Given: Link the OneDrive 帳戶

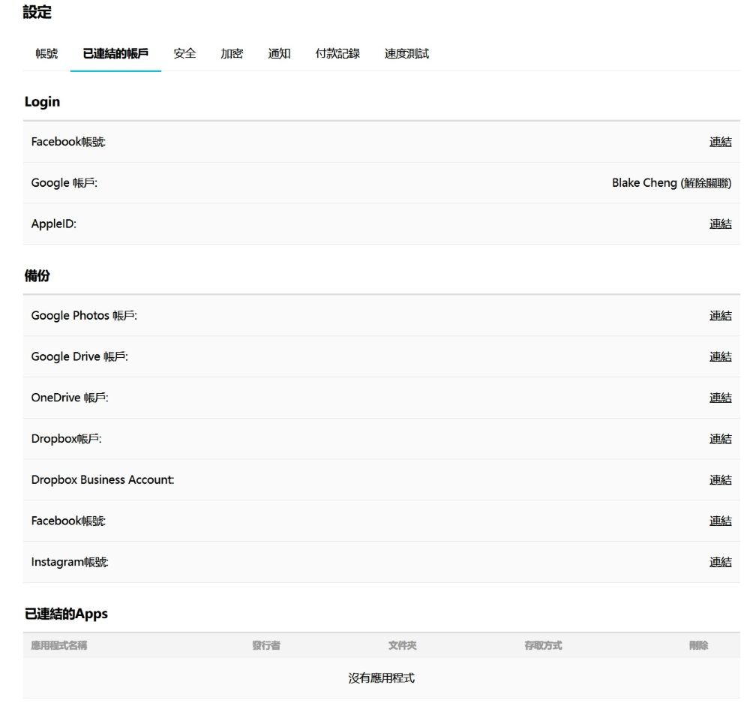Looking at the screenshot, I should pyautogui.click(x=720, y=398).
